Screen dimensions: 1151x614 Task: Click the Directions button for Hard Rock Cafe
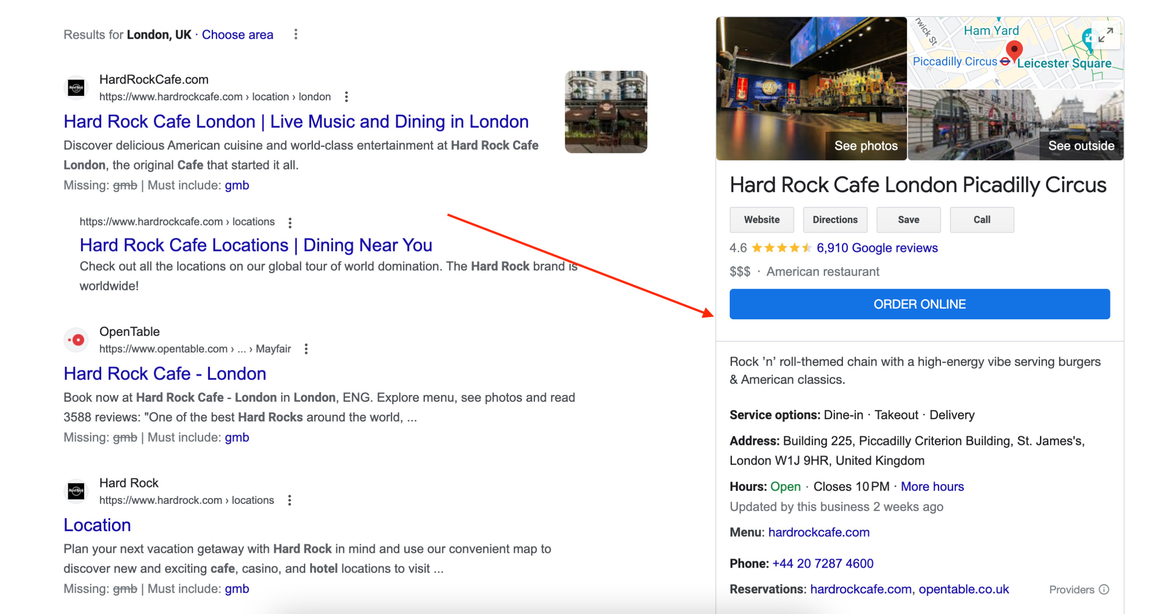(x=835, y=220)
